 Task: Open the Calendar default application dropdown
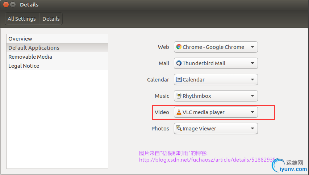point(216,79)
